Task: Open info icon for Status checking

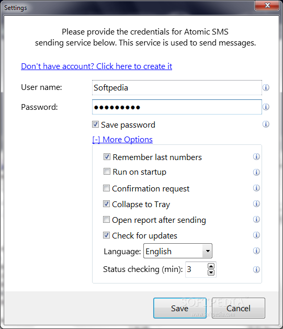Action: tap(256, 269)
